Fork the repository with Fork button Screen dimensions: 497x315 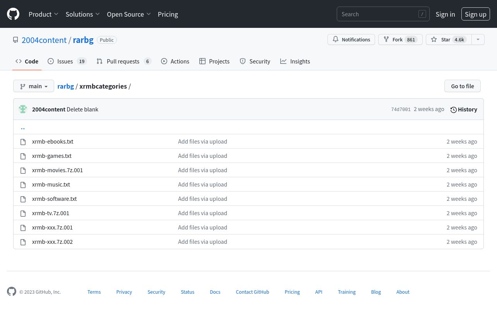[x=400, y=39]
